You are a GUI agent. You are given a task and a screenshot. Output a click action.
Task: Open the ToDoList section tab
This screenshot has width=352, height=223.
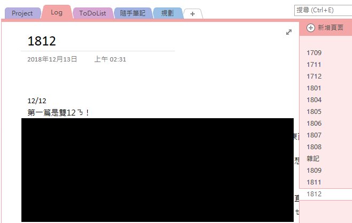pos(93,13)
